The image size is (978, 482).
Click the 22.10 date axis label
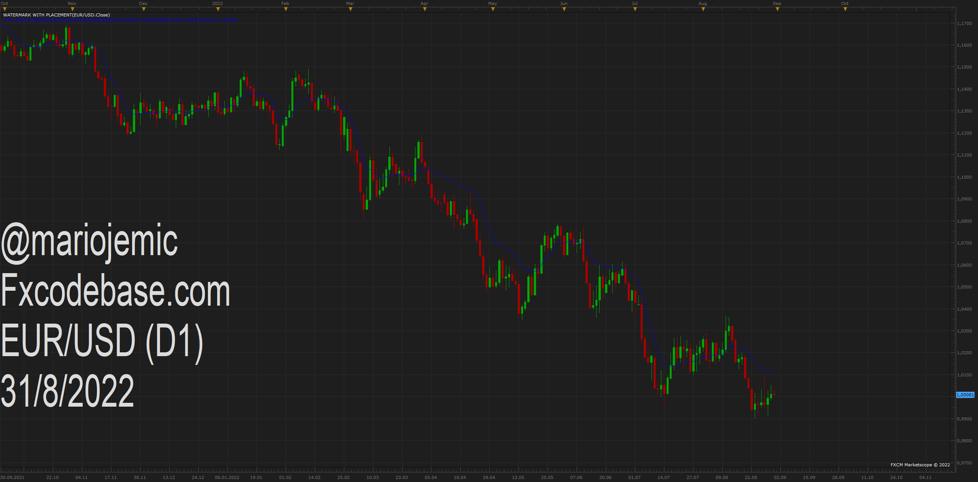(x=52, y=477)
